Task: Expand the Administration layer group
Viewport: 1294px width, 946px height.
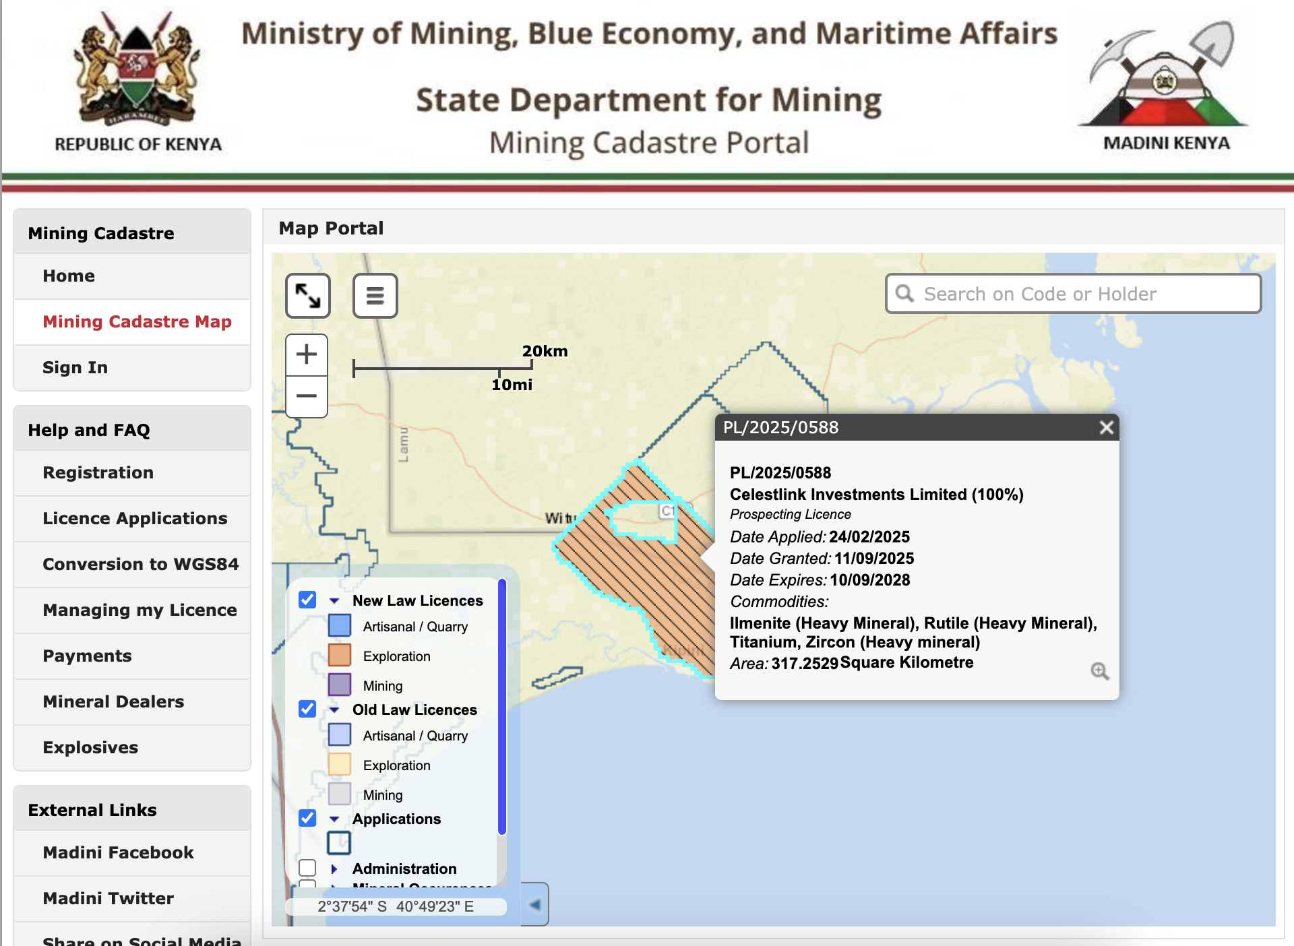Action: tap(334, 869)
